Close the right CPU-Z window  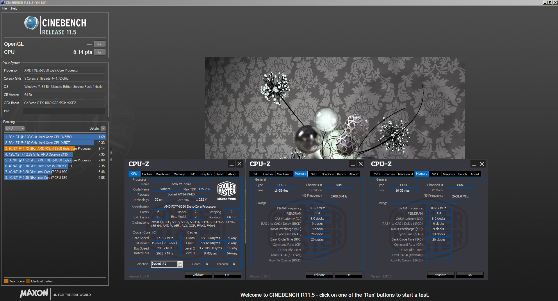tap(482, 164)
